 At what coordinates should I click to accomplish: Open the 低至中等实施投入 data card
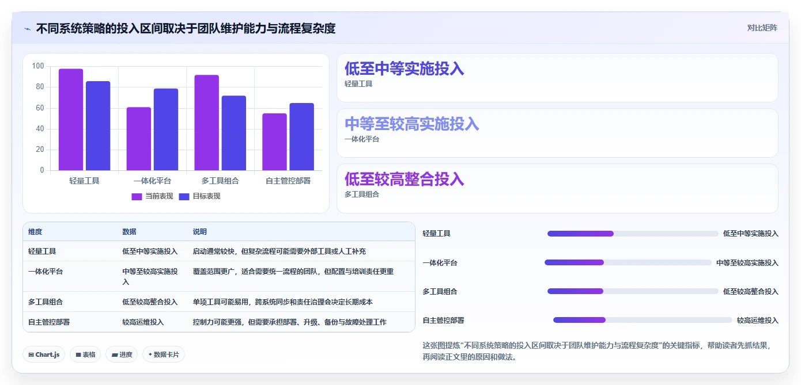pos(557,78)
